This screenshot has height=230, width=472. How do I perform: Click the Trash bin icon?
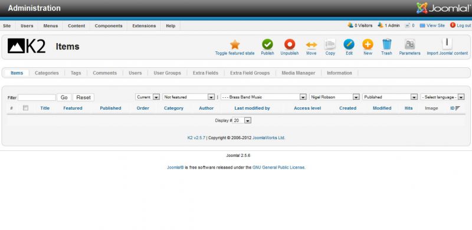point(387,44)
